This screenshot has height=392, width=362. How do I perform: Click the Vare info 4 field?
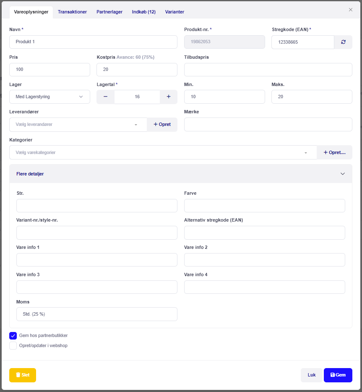point(265,287)
